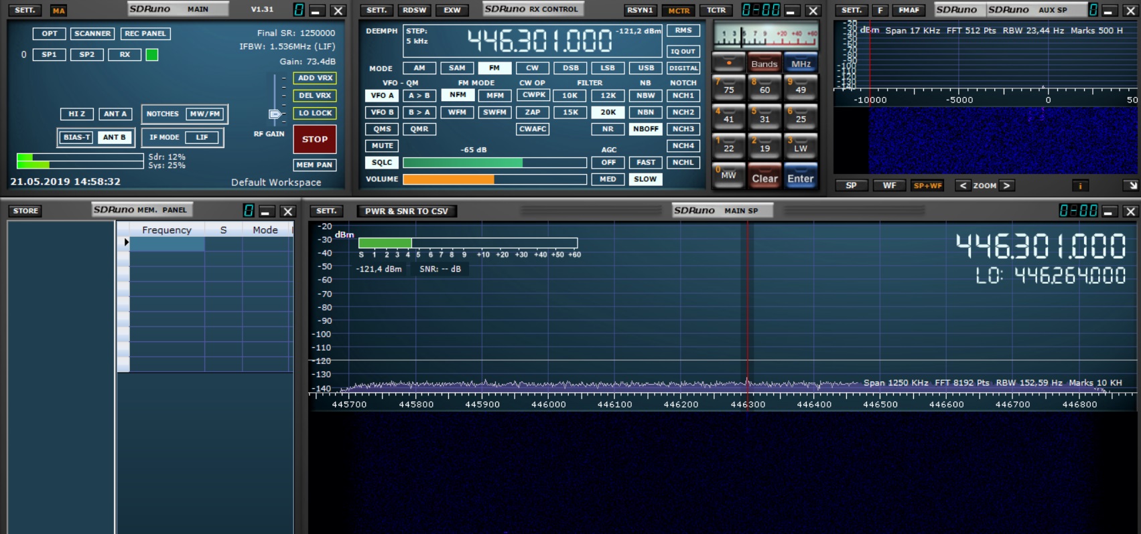Select the 19 band keypad button
Screen dimensions: 1141x534
764,146
